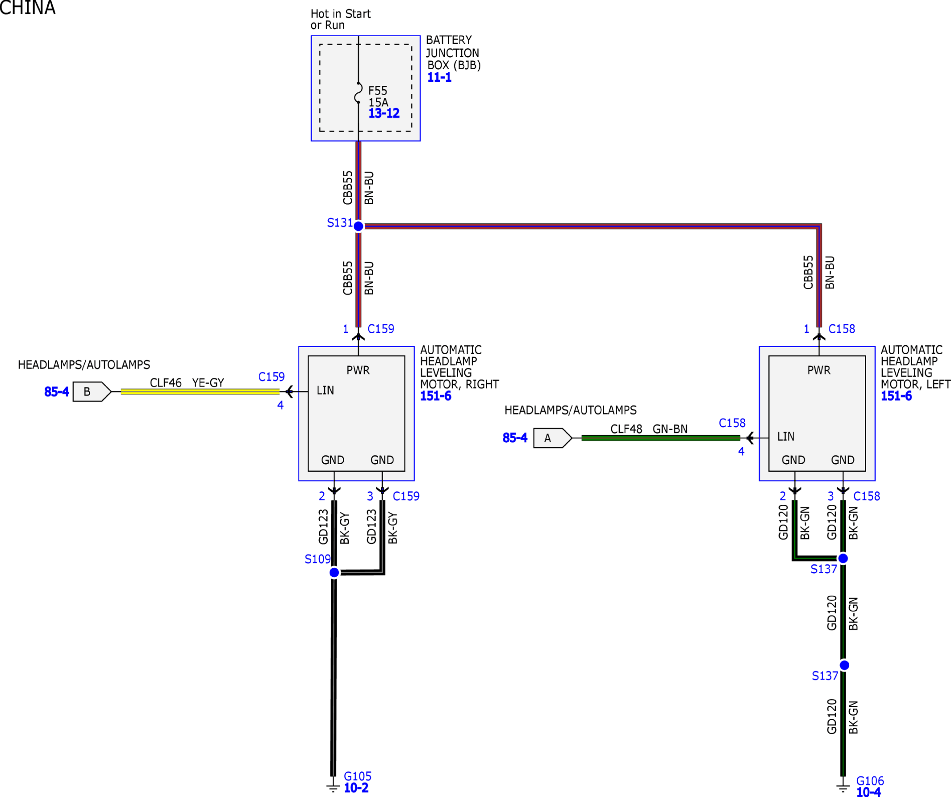Open 151-6 link for right leveling motor
951x797 pixels.
436,396
